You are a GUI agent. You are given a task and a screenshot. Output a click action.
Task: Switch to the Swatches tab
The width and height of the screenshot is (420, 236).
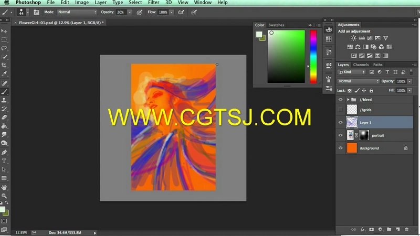[276, 25]
